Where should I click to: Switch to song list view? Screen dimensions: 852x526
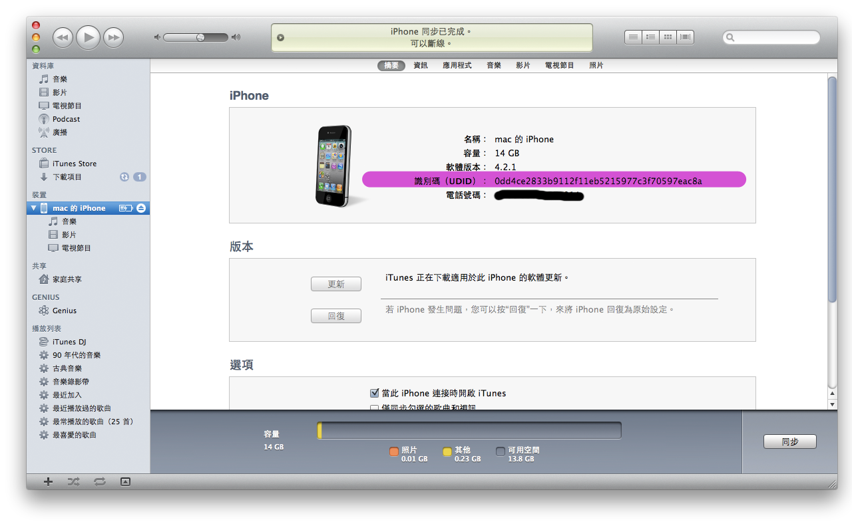(x=633, y=37)
